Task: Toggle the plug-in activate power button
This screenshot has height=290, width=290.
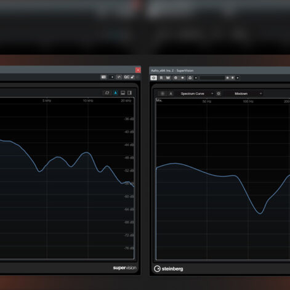Action: pos(154,78)
